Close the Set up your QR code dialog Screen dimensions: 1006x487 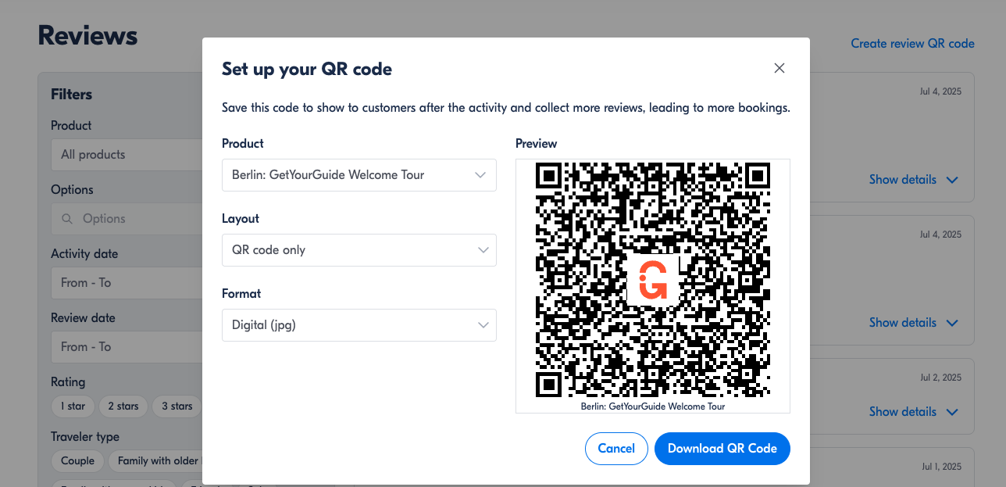[779, 68]
